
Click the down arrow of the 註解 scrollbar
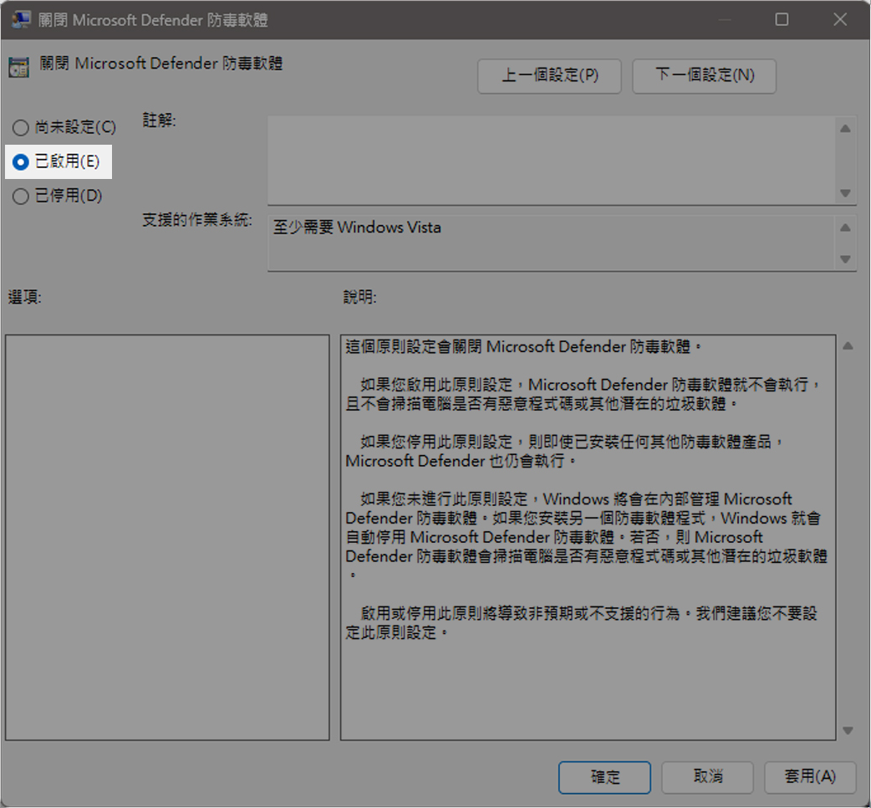point(845,192)
